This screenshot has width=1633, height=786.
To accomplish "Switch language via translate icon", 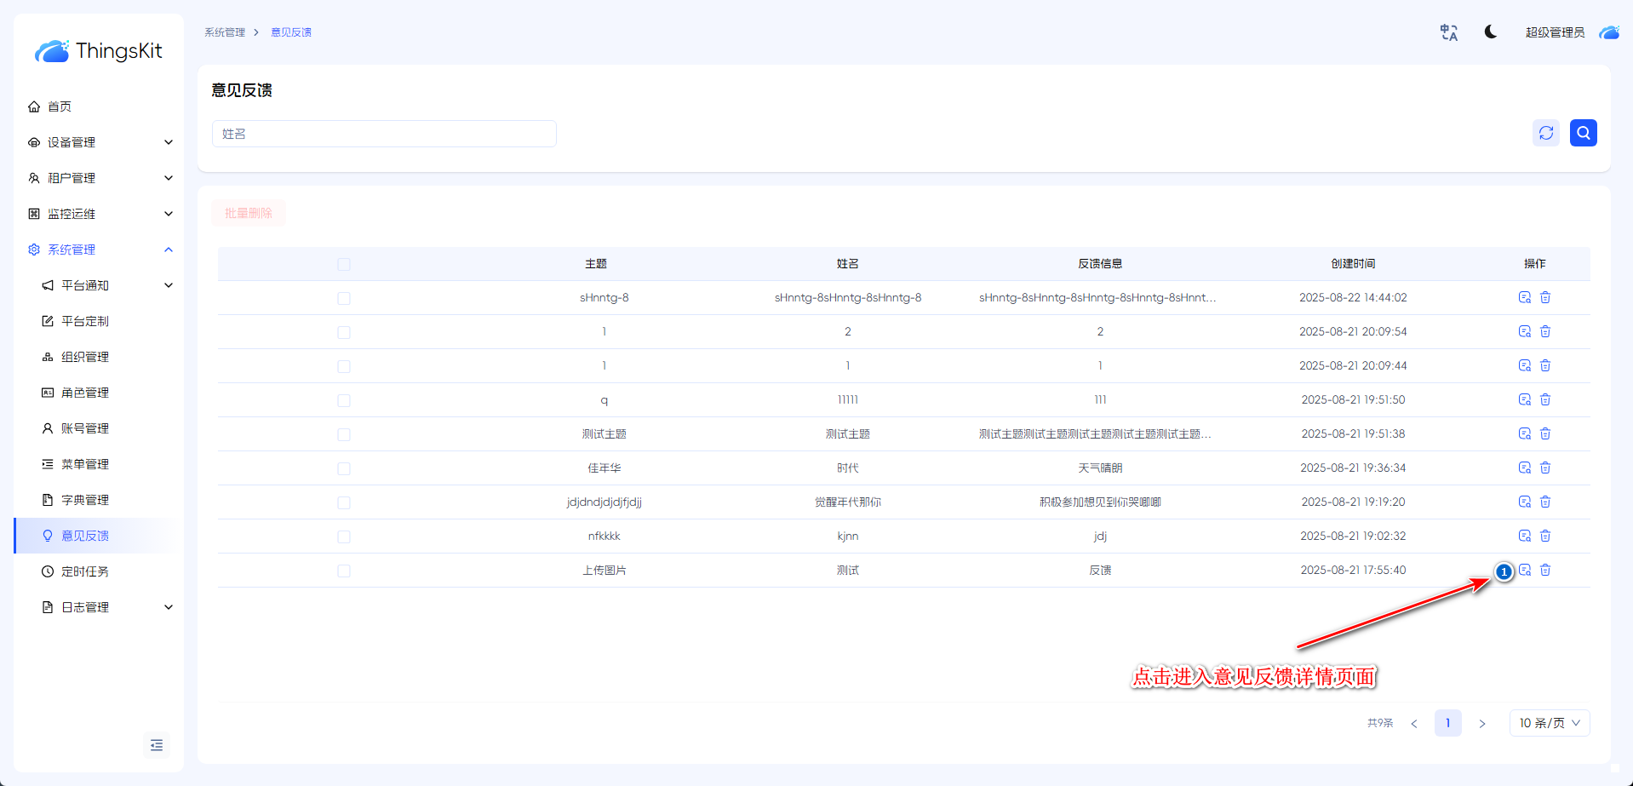I will (x=1448, y=32).
